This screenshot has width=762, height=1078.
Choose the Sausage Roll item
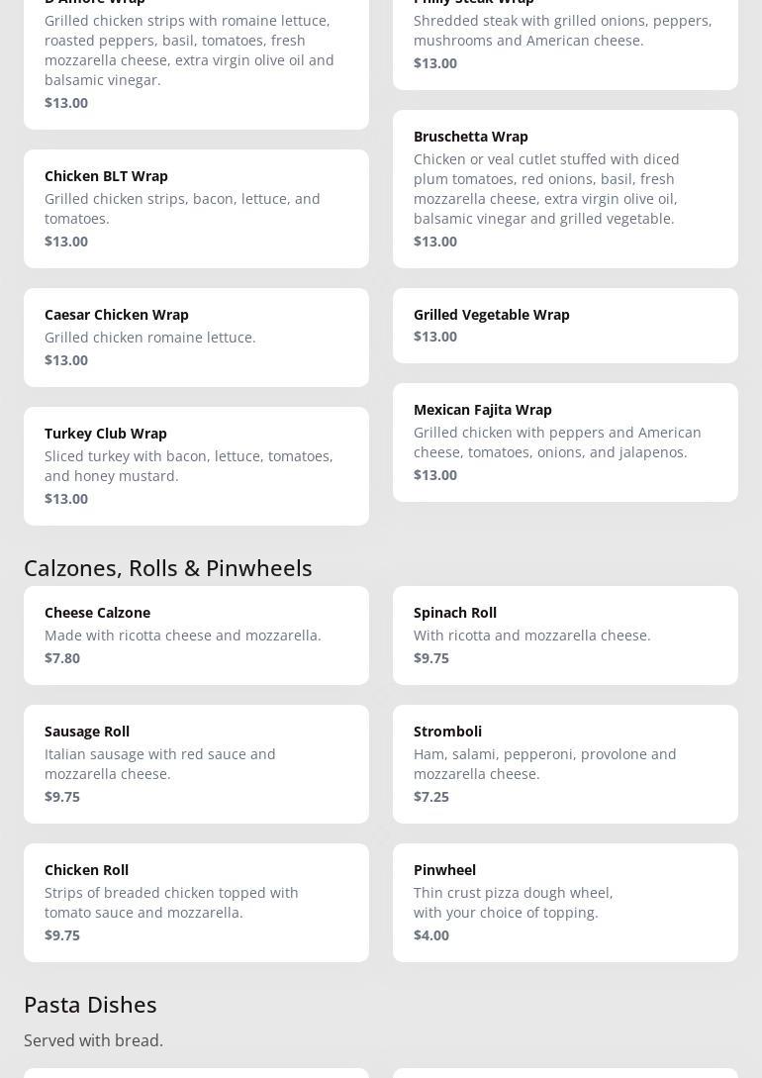pos(196,763)
